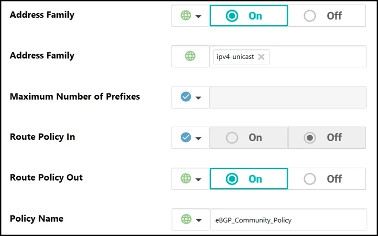Select On for Address Family
The height and width of the screenshot is (236, 378).
tap(249, 16)
